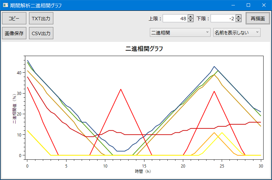
Task: Increase the 上限 value with up arrow
Action: pyautogui.click(x=191, y=17)
